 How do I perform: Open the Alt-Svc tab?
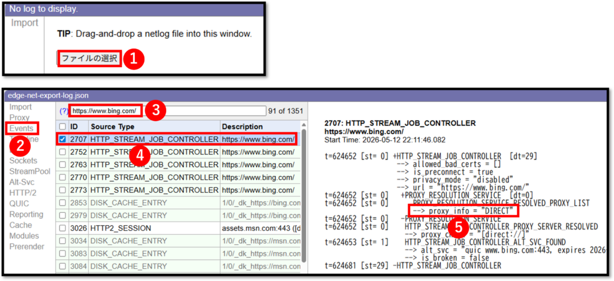[x=22, y=182]
